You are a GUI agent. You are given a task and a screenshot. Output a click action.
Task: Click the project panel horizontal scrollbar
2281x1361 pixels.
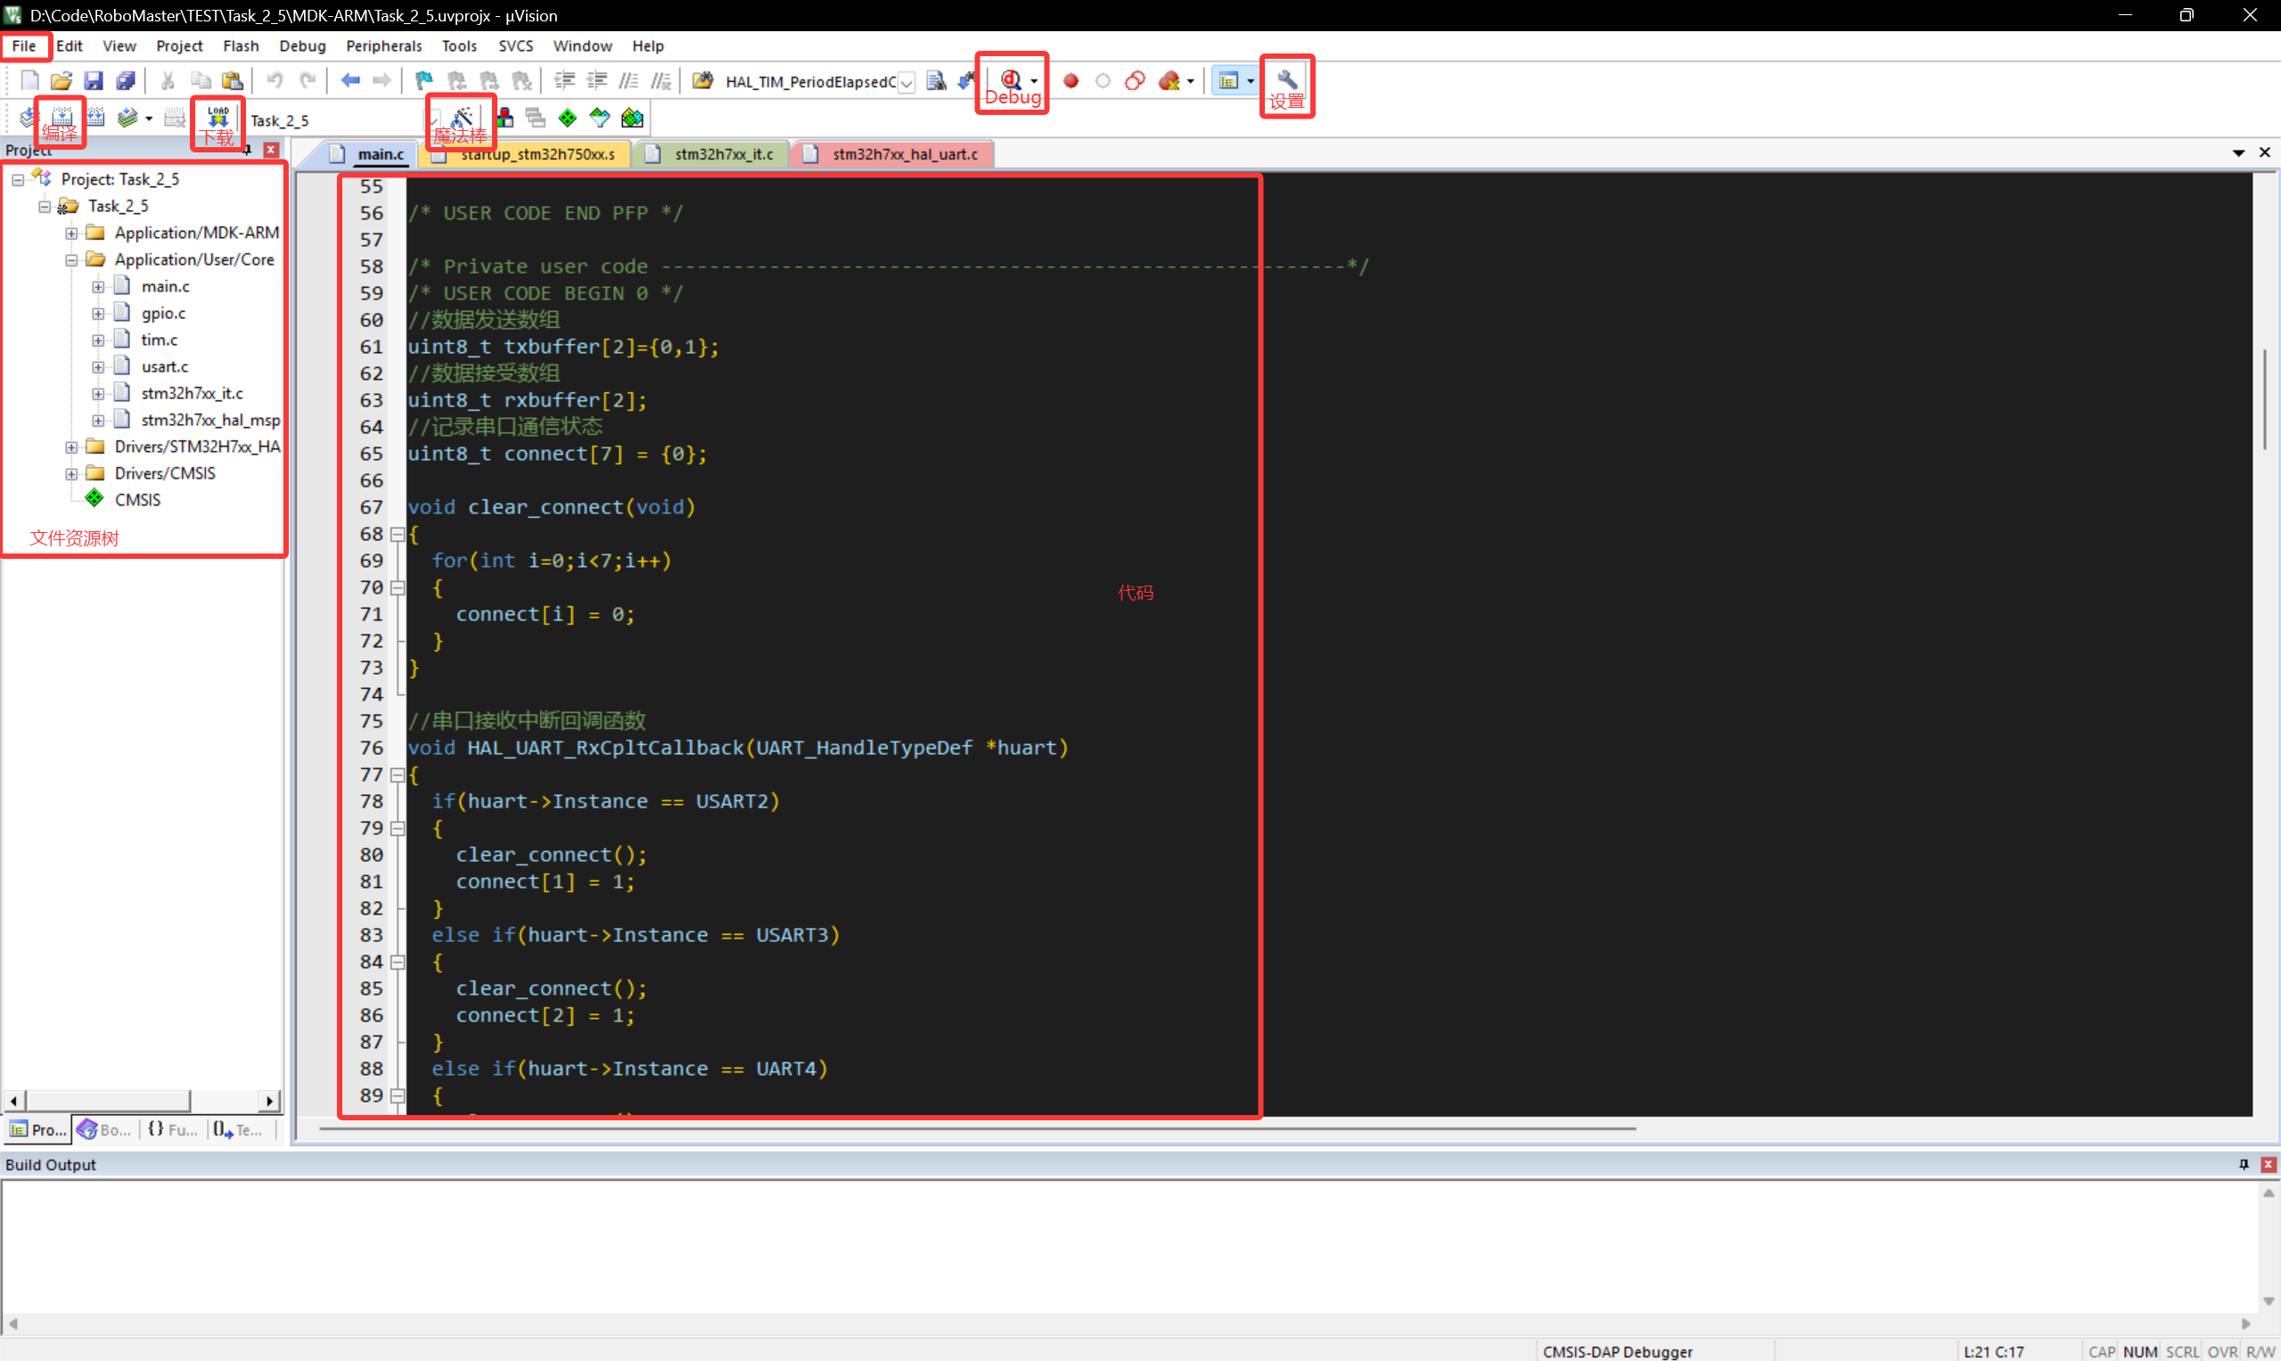pyautogui.click(x=107, y=1100)
